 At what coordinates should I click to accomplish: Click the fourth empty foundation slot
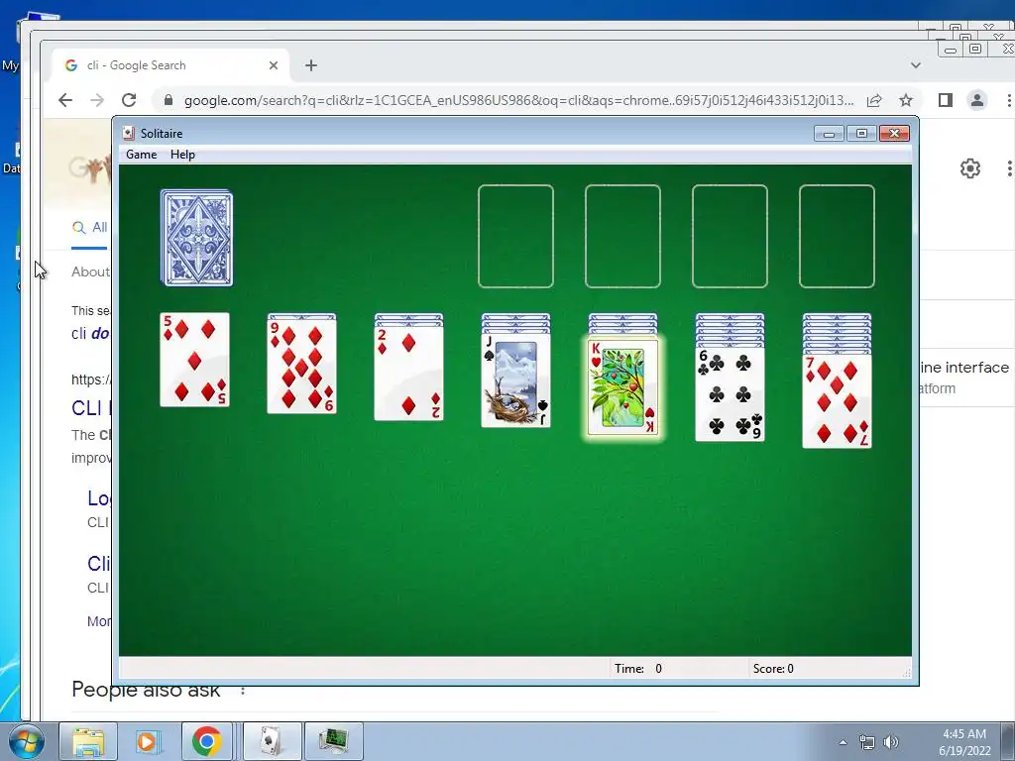pos(837,236)
